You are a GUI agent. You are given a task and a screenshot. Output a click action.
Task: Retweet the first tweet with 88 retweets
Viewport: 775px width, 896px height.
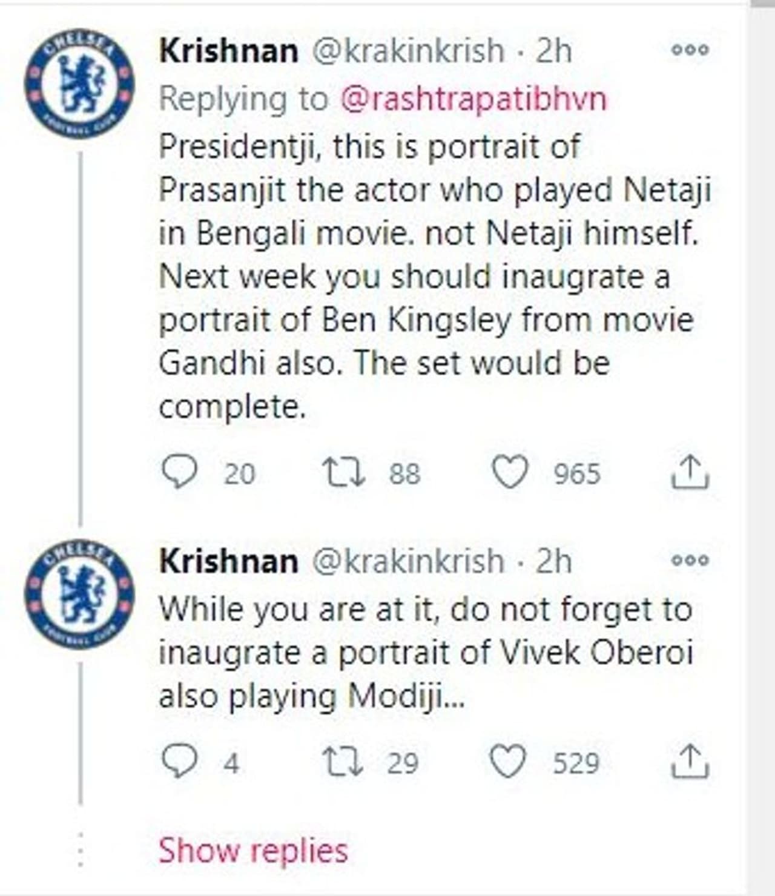[x=343, y=472]
